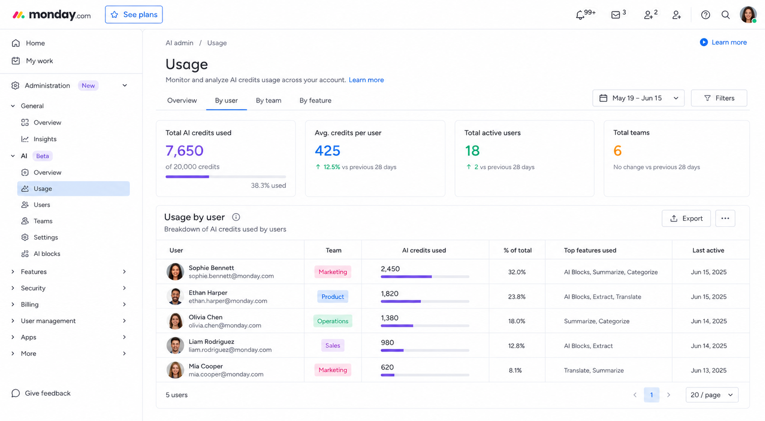This screenshot has height=421, width=765.
Task: Select the By user tab
Action: point(226,100)
